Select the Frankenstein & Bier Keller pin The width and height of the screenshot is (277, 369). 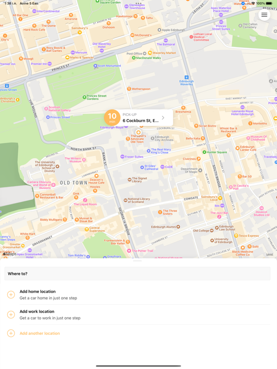[127, 242]
